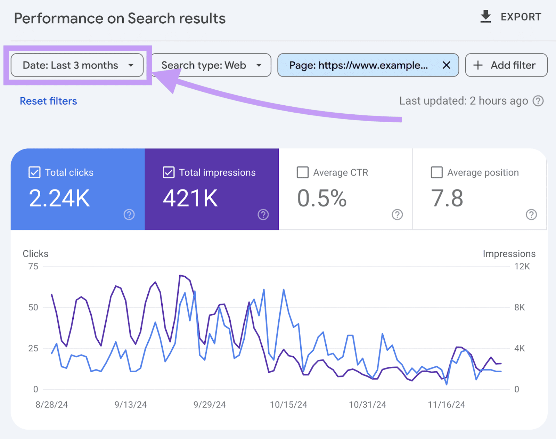This screenshot has height=439, width=556.
Task: Disable the Total impressions checkbox
Action: click(x=169, y=172)
